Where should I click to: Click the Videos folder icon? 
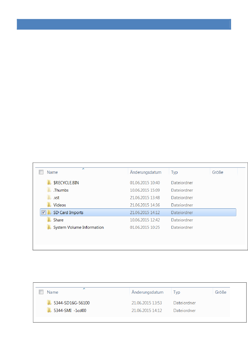49,205
